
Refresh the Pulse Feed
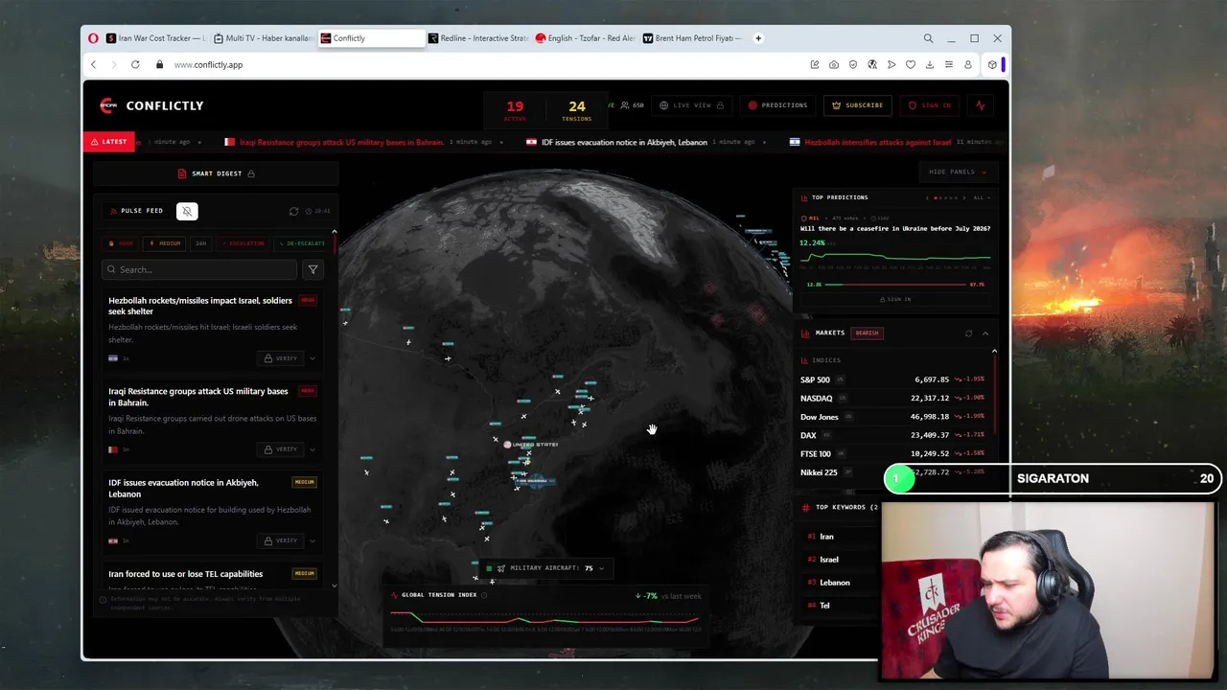click(294, 211)
